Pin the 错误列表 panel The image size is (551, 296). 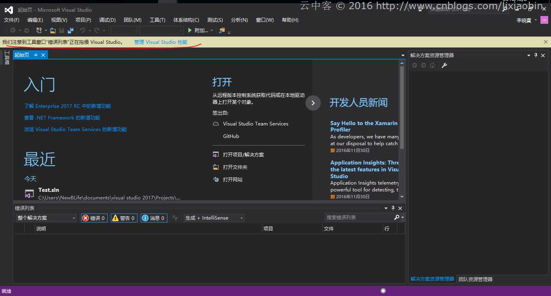[393, 208]
